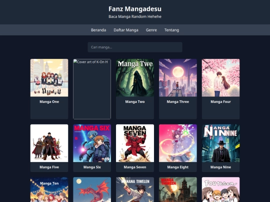Viewport: 270px width, 202px height.
Task: Click the Manga Five title text
Action: (x=49, y=167)
